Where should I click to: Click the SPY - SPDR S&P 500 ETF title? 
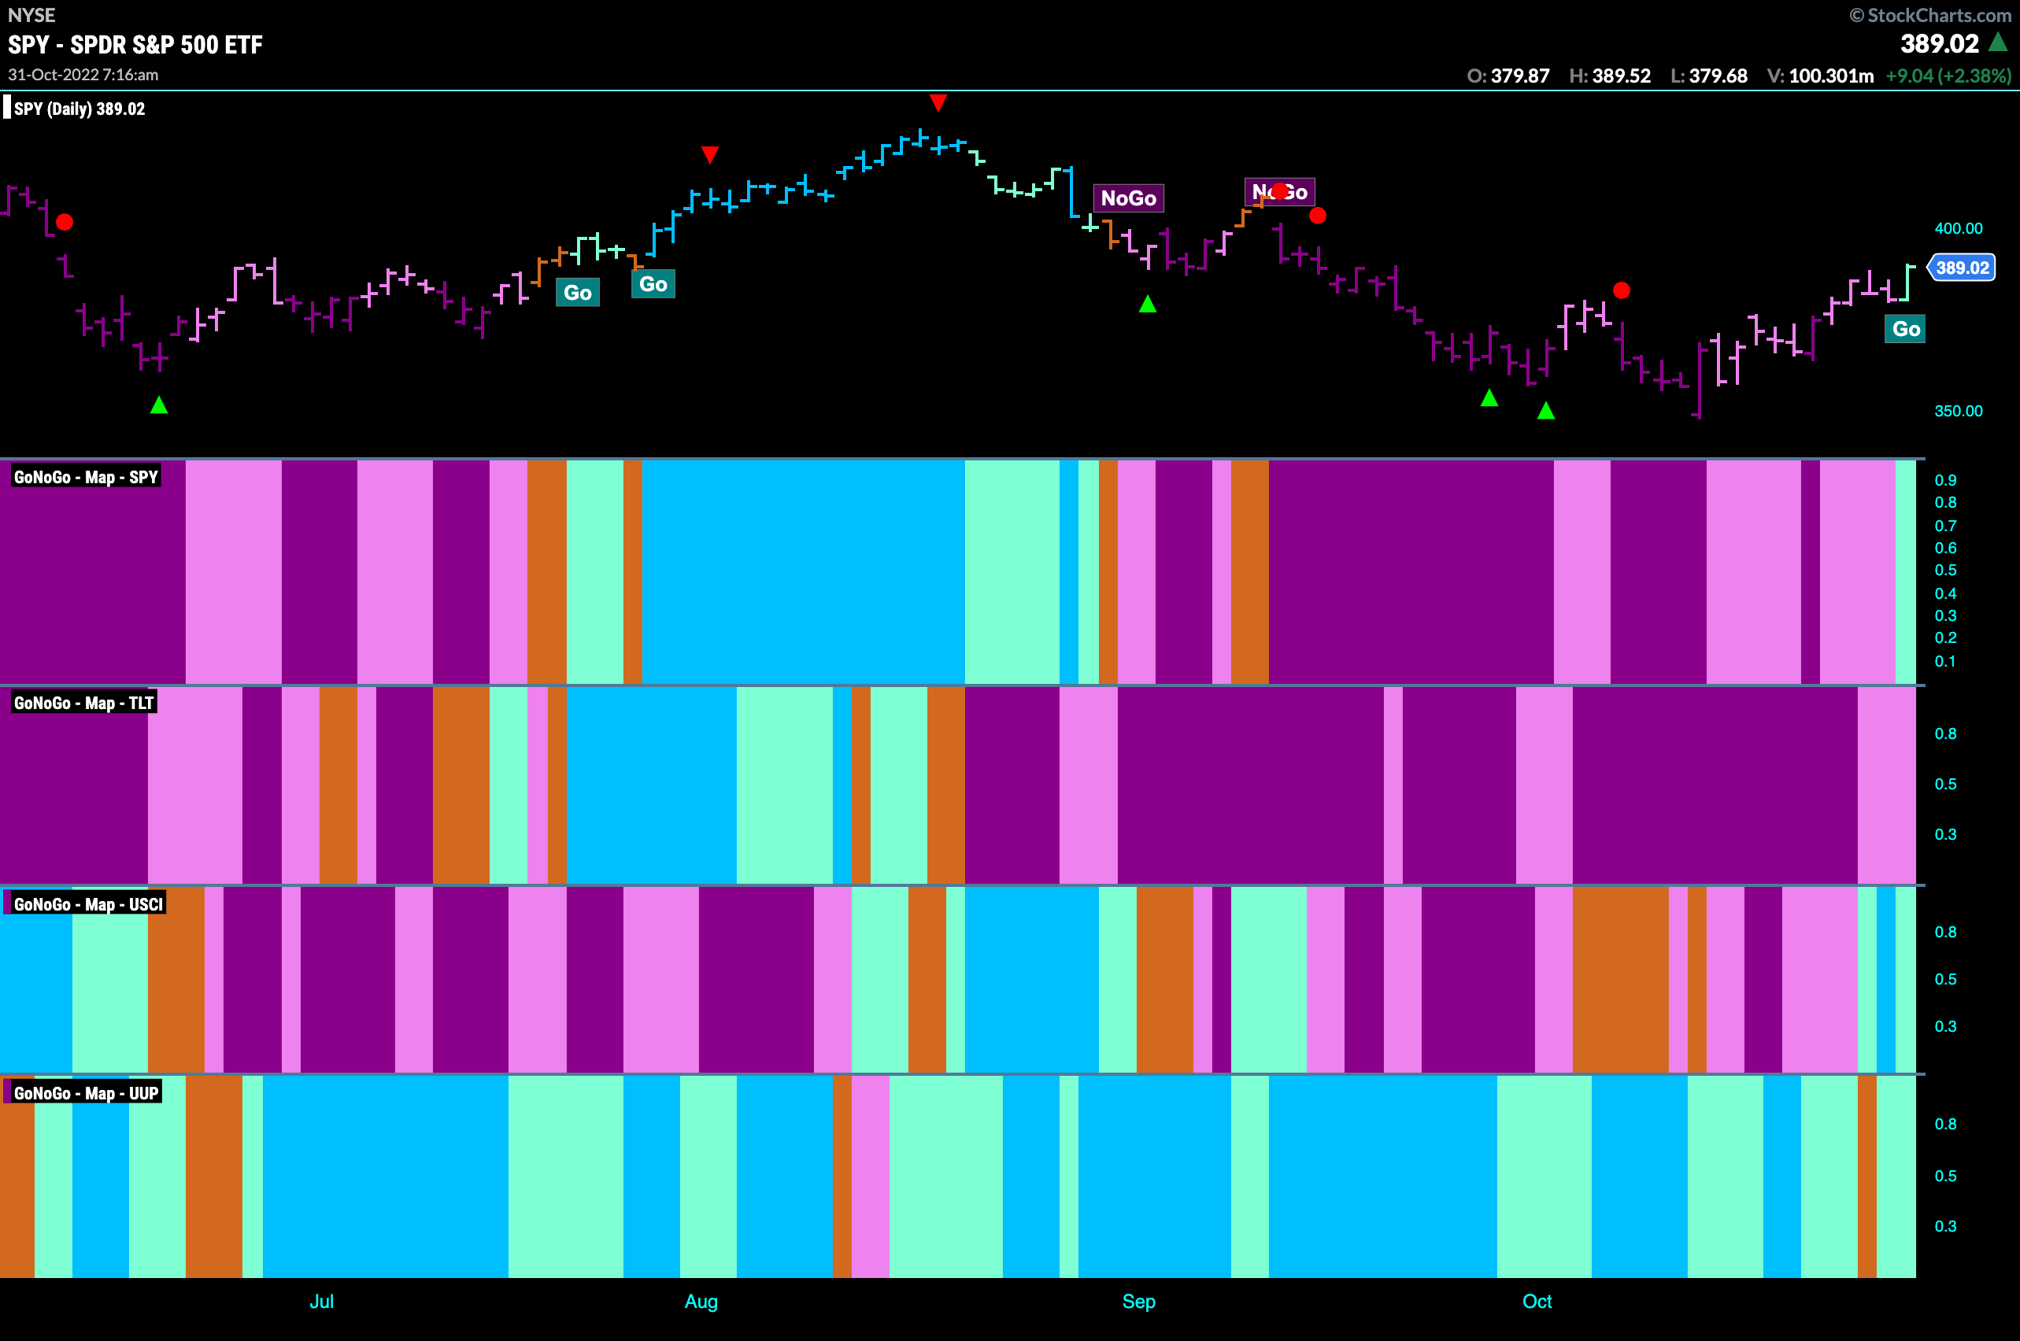[x=135, y=45]
